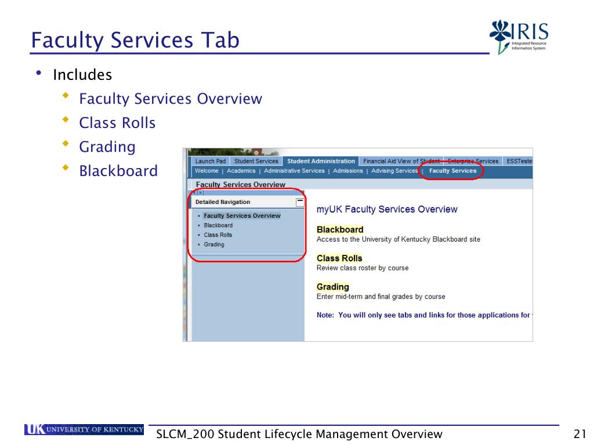
Task: Click the University of Kentucky logo
Action: (x=84, y=429)
